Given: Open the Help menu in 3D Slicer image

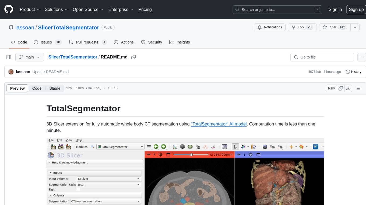Looking at the screenshot, I should (x=79, y=140).
